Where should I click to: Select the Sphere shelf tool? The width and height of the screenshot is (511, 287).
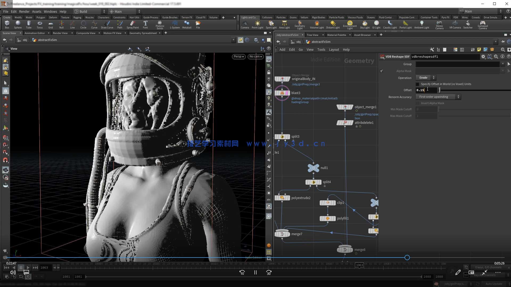[x=18, y=24]
